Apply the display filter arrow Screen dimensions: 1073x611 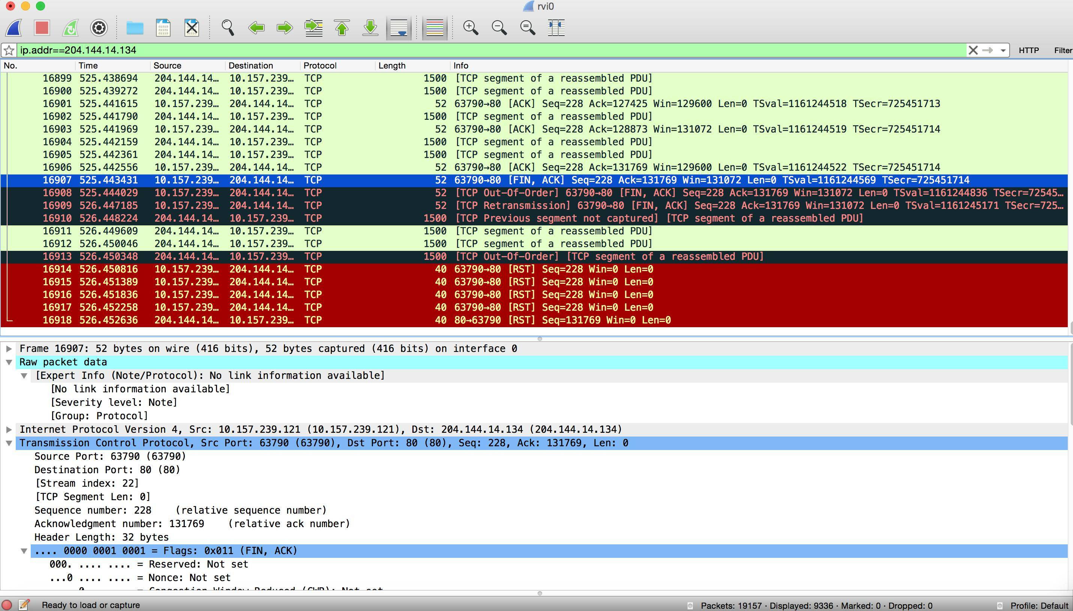tap(987, 51)
